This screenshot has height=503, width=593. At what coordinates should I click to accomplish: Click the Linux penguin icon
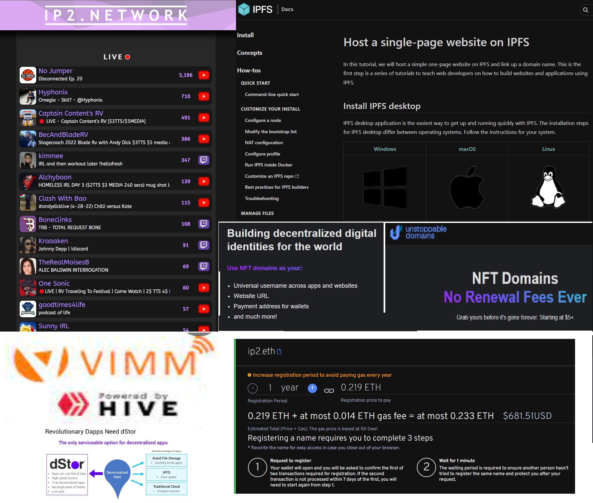click(x=548, y=187)
